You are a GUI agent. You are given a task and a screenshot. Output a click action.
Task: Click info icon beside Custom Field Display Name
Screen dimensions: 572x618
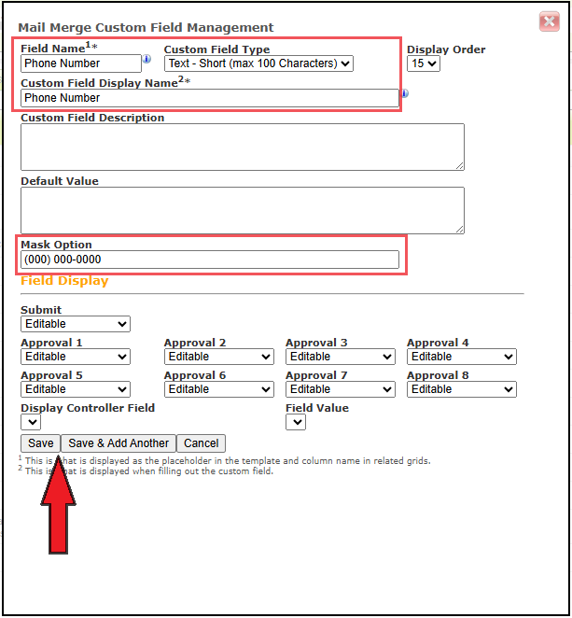(x=405, y=93)
